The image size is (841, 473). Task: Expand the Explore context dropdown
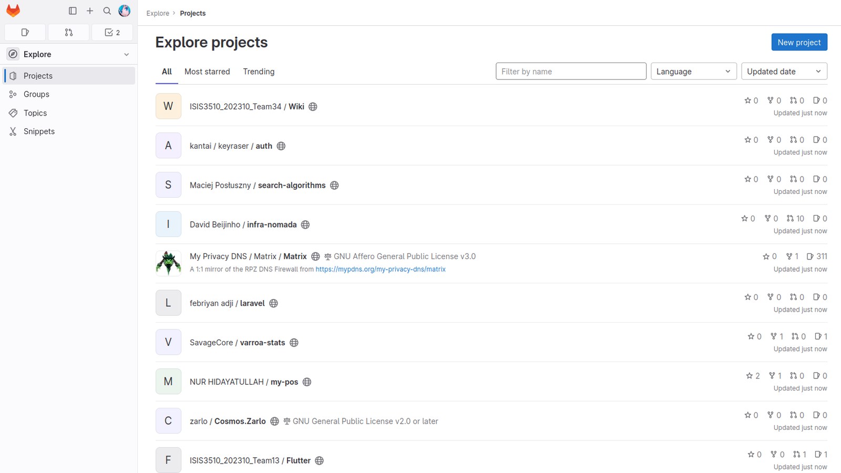point(69,54)
